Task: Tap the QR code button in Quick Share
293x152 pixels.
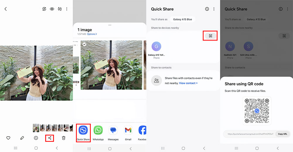Action: [210, 36]
